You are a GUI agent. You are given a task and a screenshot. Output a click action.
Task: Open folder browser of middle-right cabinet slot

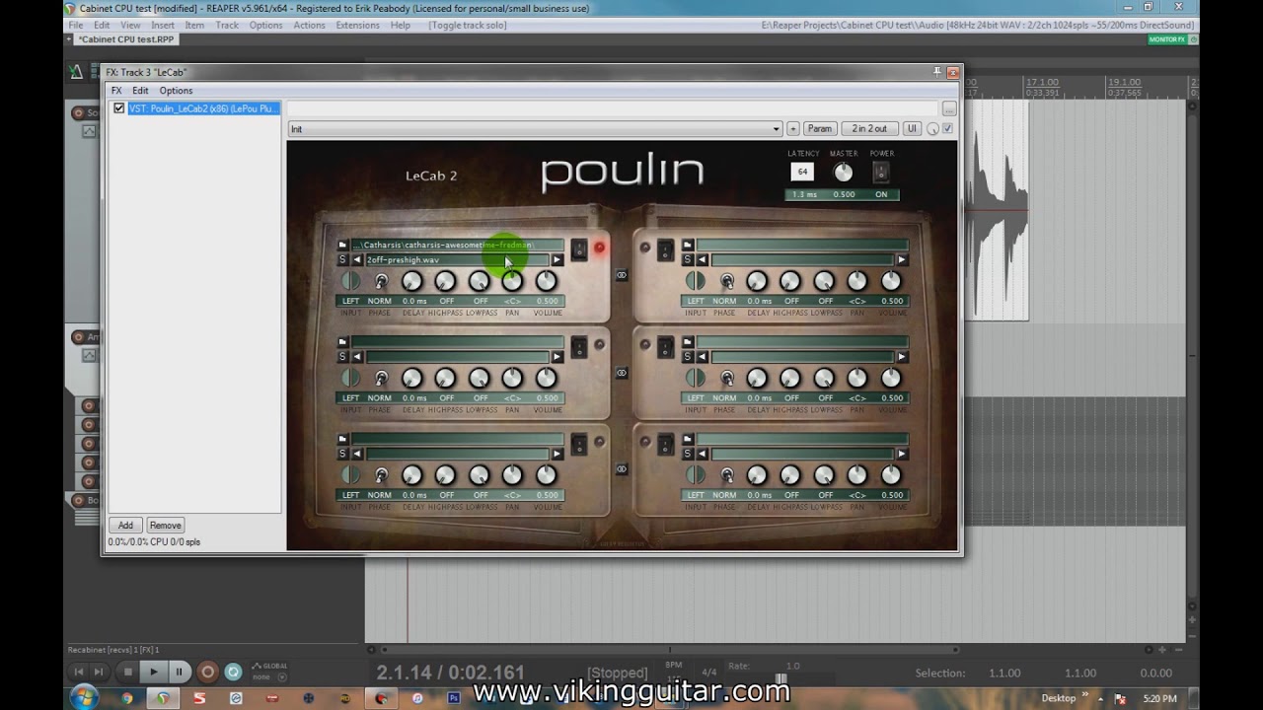(x=688, y=342)
